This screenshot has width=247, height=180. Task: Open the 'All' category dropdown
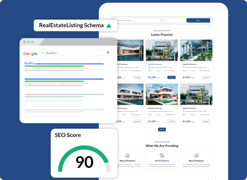coord(173,20)
